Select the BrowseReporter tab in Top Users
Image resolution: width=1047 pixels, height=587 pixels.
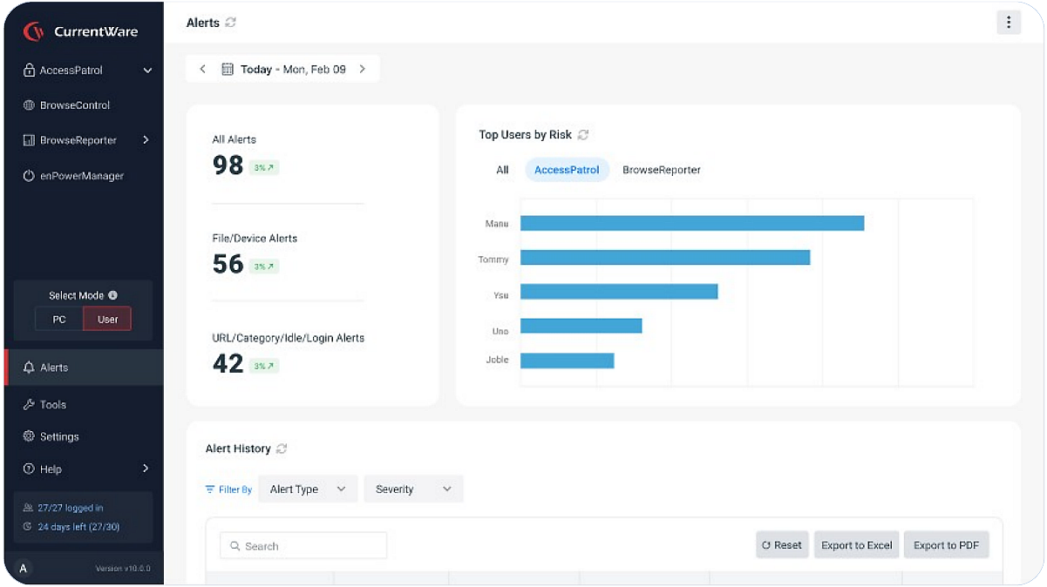tap(662, 170)
